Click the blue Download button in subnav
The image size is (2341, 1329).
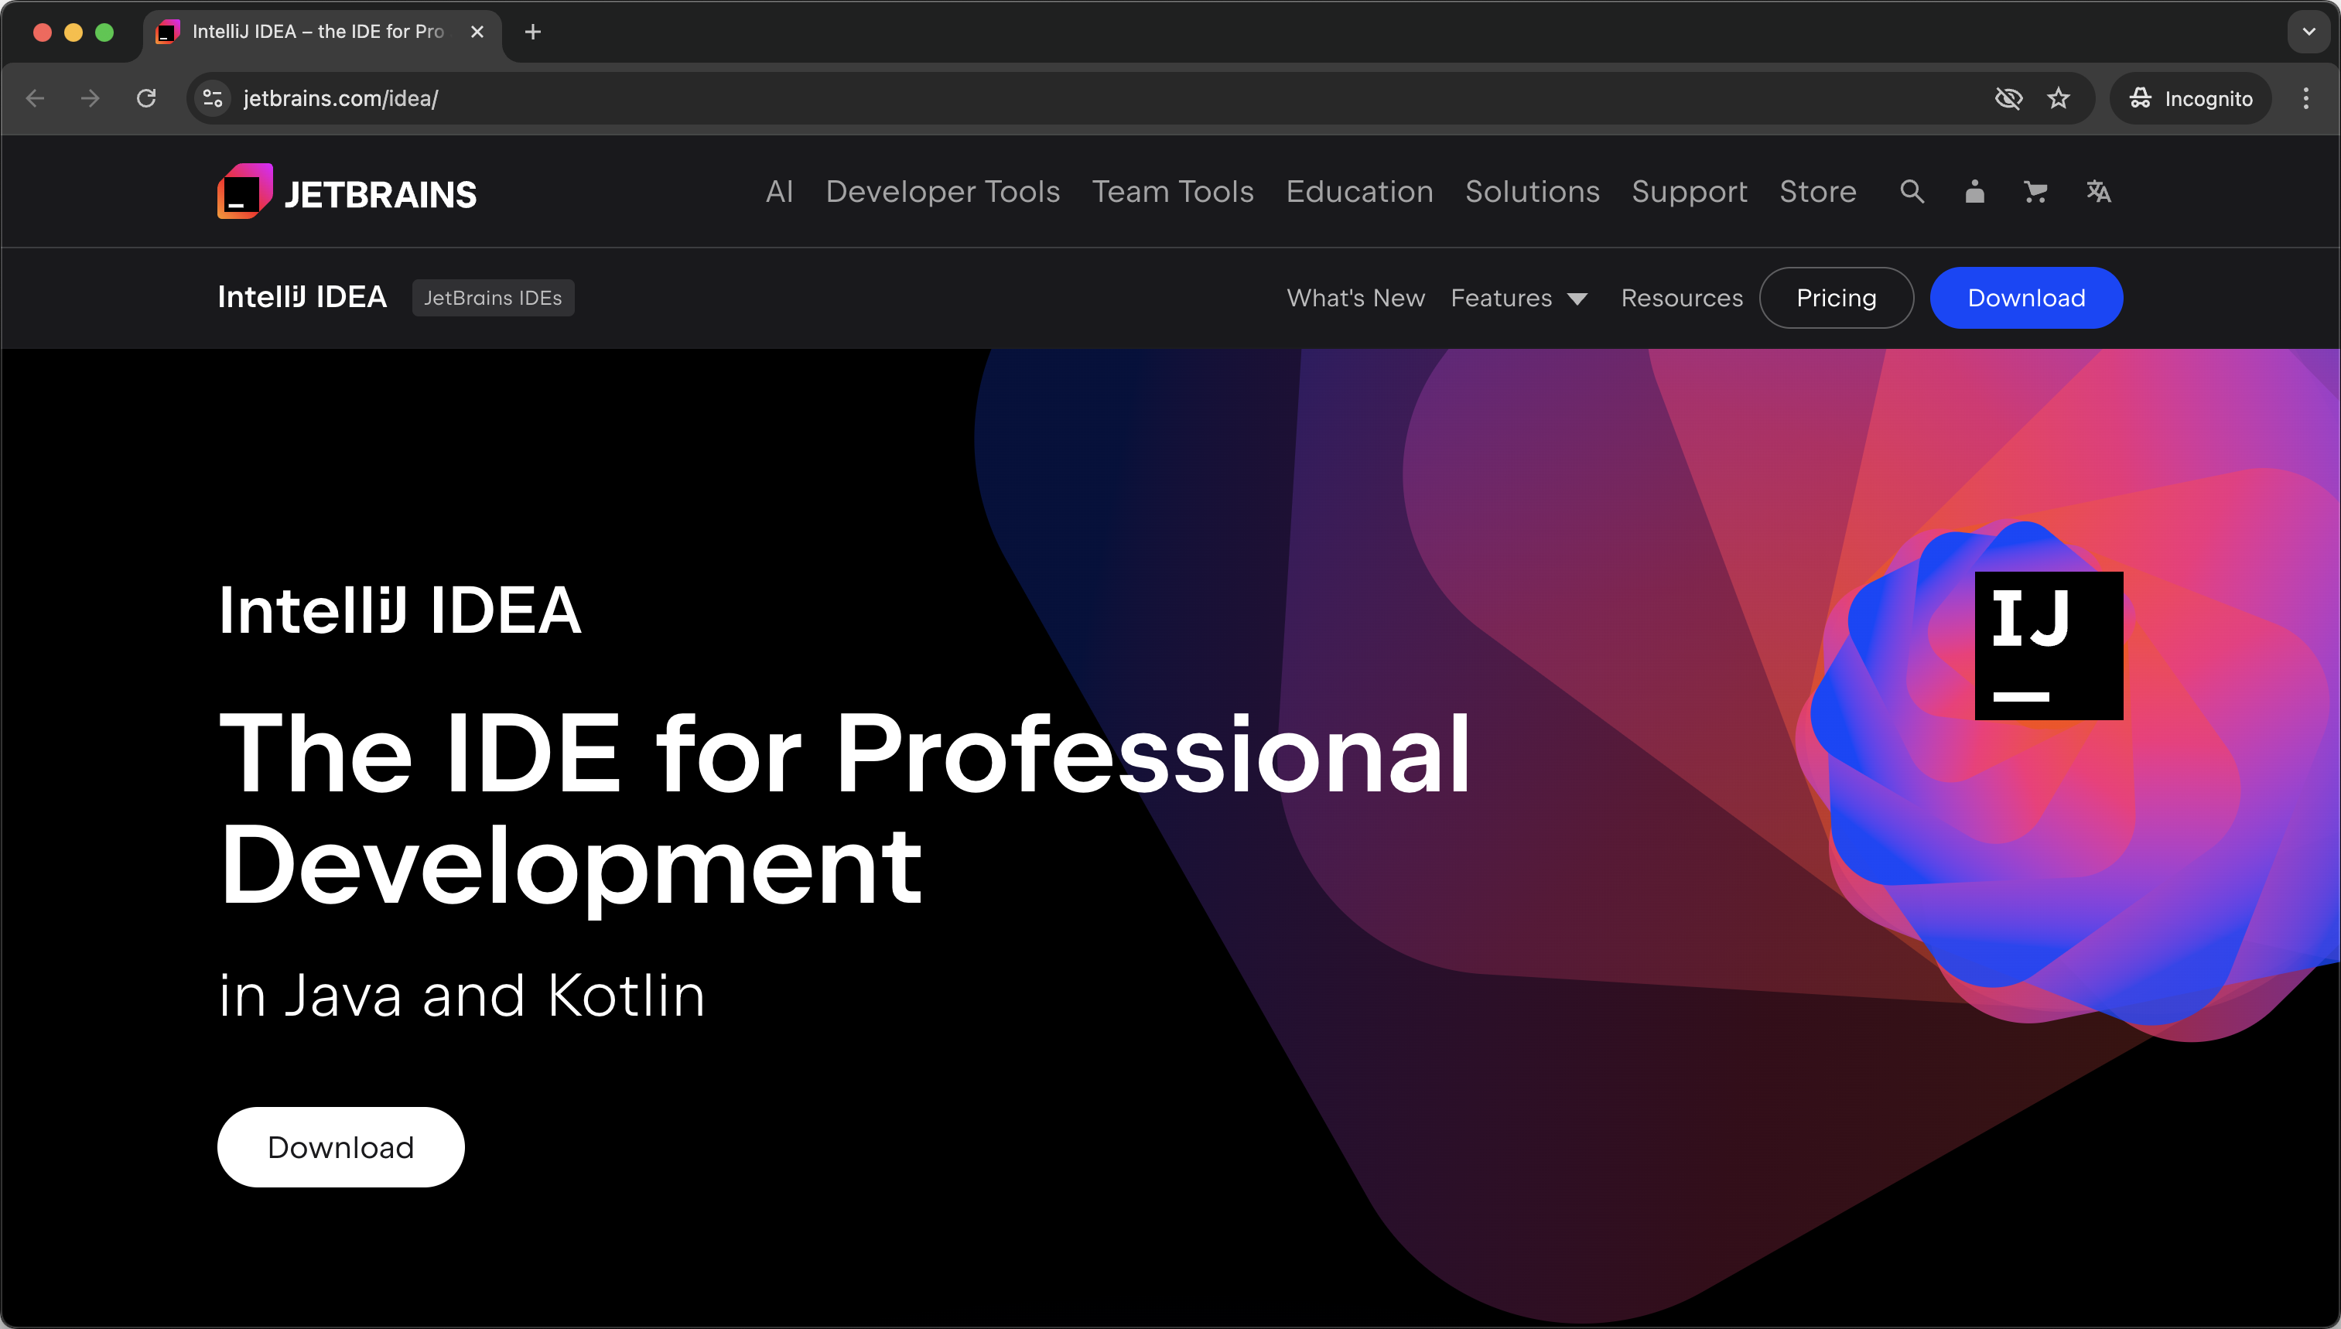point(2026,298)
